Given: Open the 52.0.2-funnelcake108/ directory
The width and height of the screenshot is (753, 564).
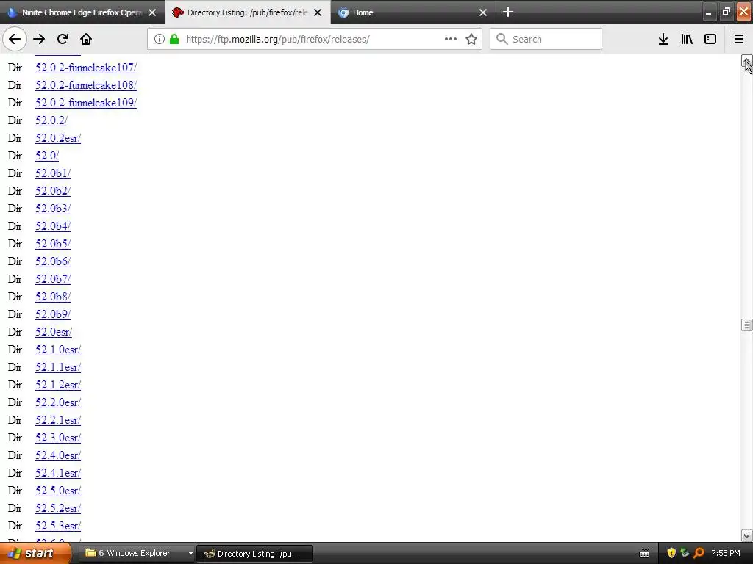Looking at the screenshot, I should [x=86, y=85].
